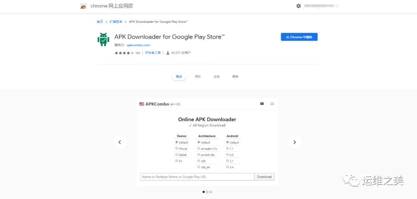The height and width of the screenshot is (199, 417).
Task: Click the APK Downloader for Google Play Store title
Action: point(170,37)
